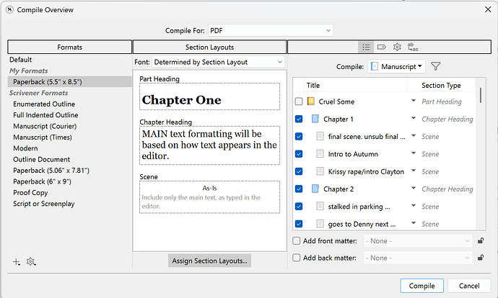Select the Manuscript (Times) format
This screenshot has width=498, height=298.
point(43,137)
